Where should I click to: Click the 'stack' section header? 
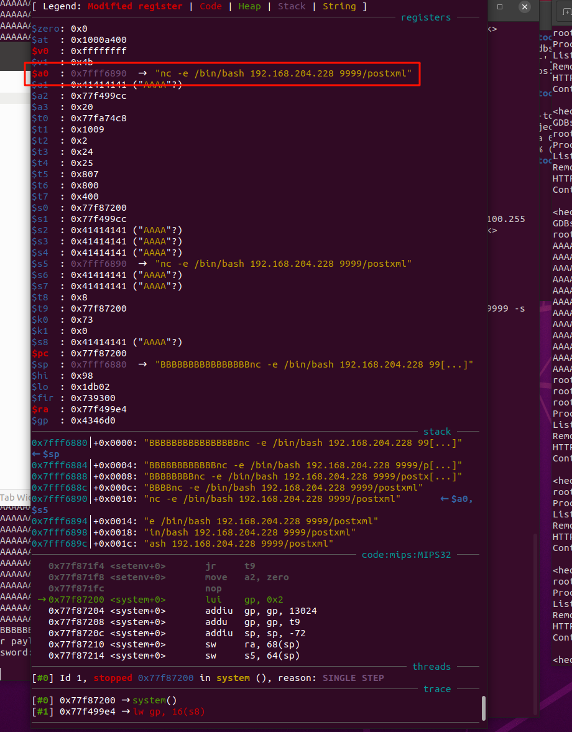(437, 432)
